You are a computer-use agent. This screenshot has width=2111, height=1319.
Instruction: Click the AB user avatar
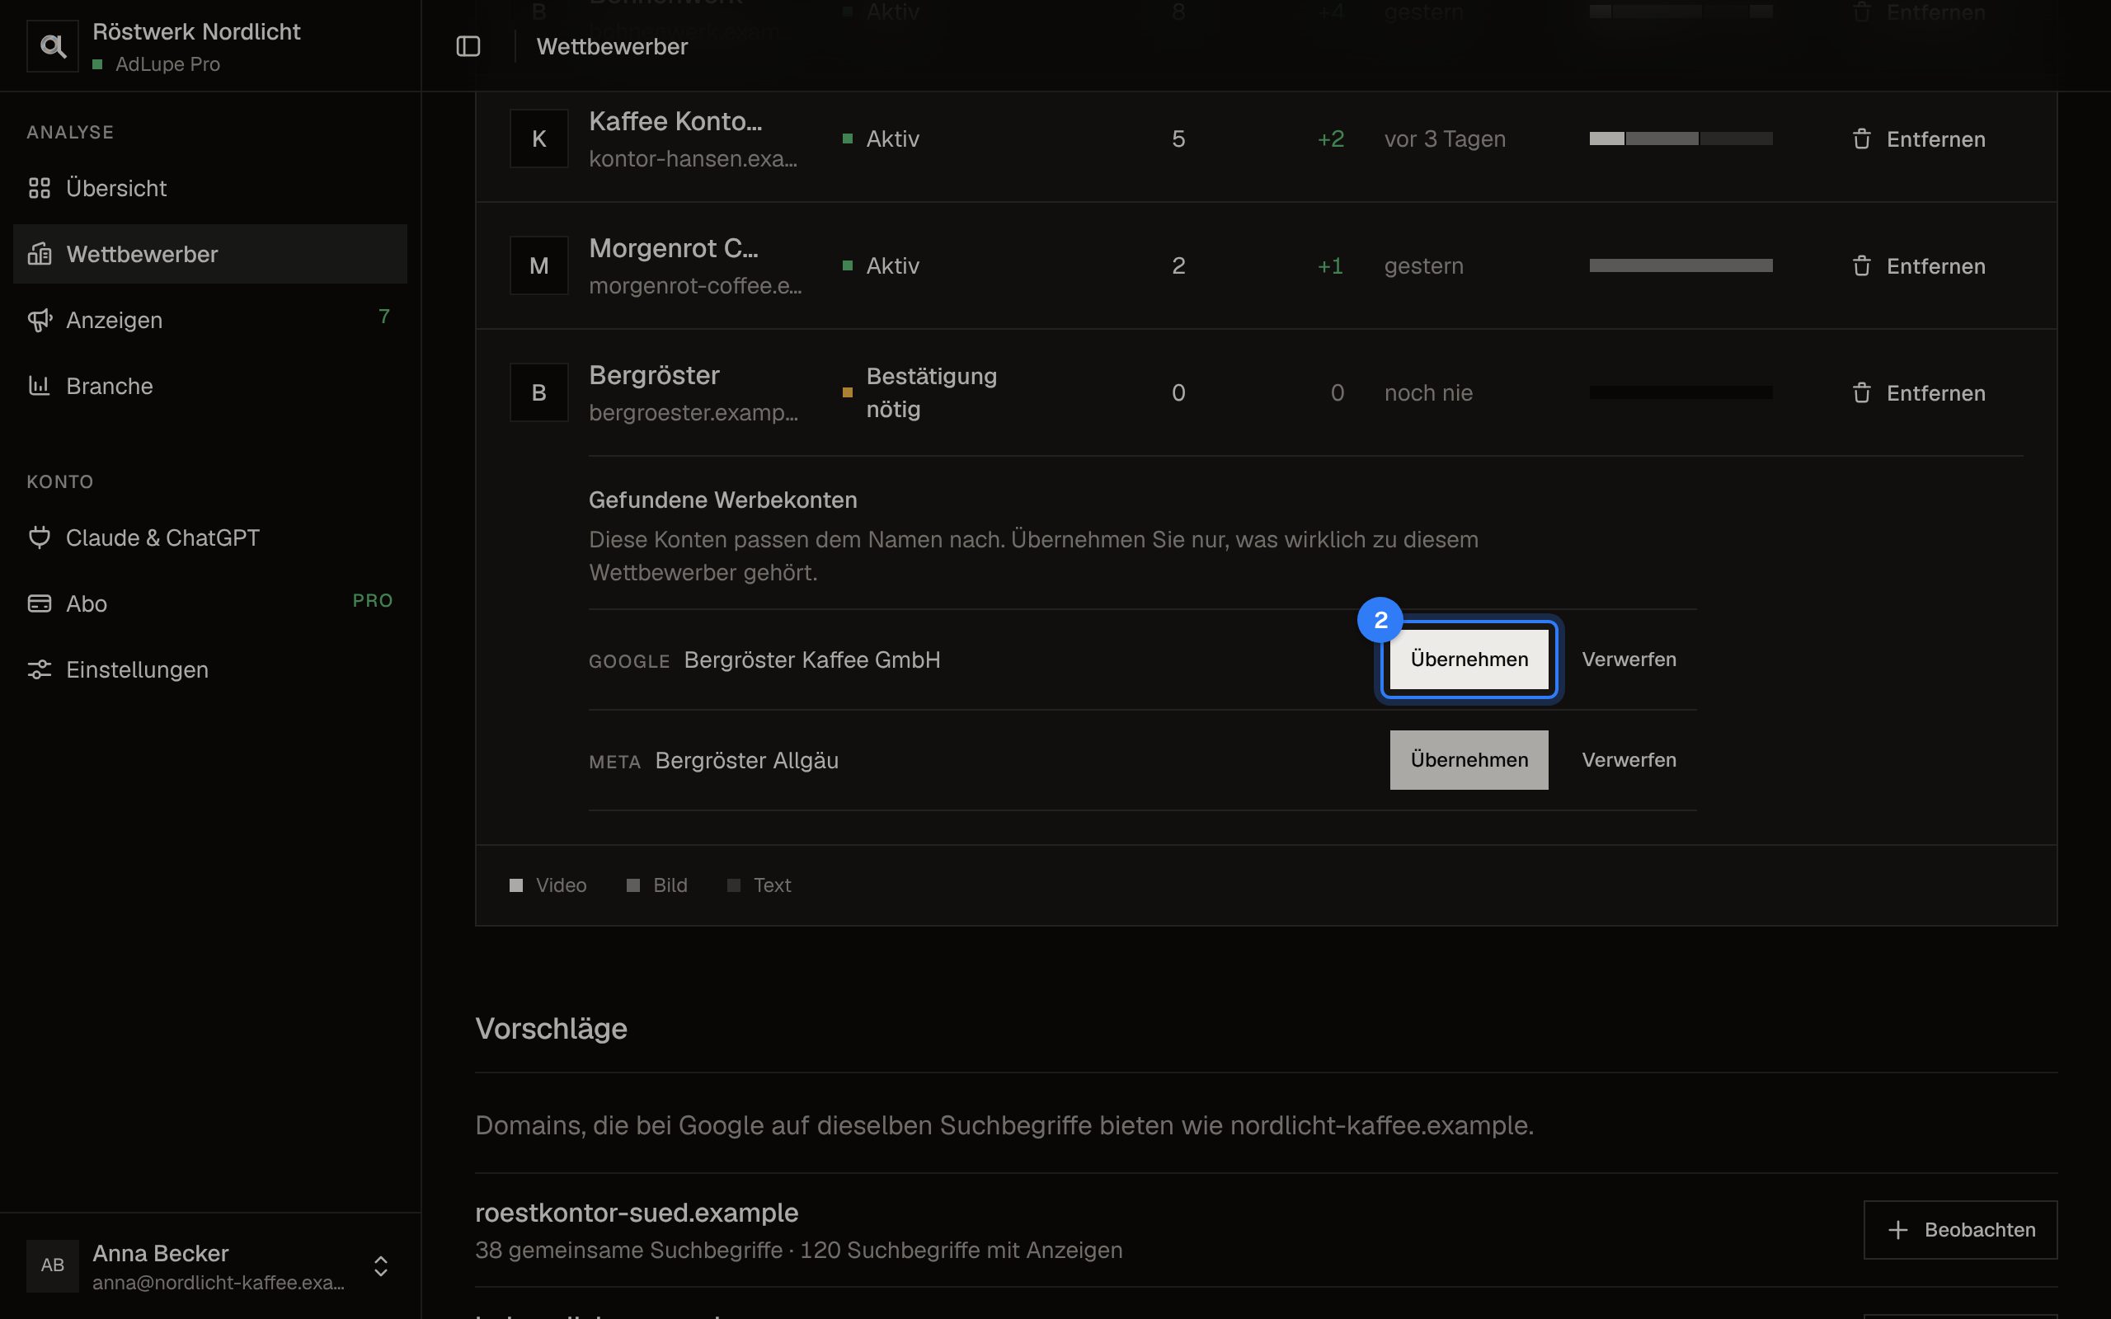tap(52, 1265)
